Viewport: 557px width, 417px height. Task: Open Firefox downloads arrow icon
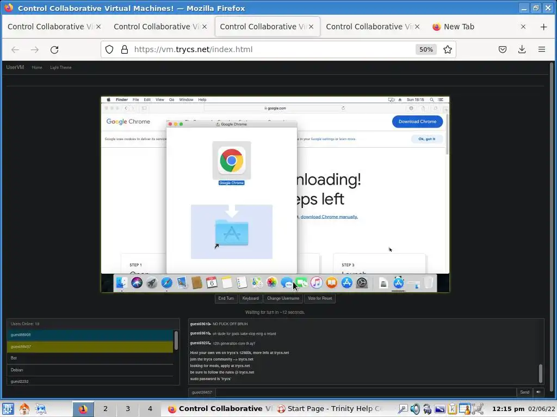(522, 49)
